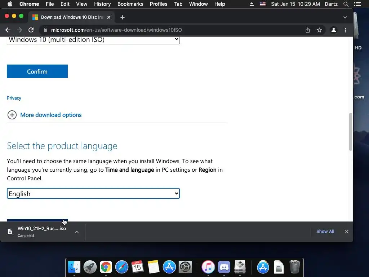
Task: Click the date and time in menu bar
Action: pyautogui.click(x=295, y=4)
